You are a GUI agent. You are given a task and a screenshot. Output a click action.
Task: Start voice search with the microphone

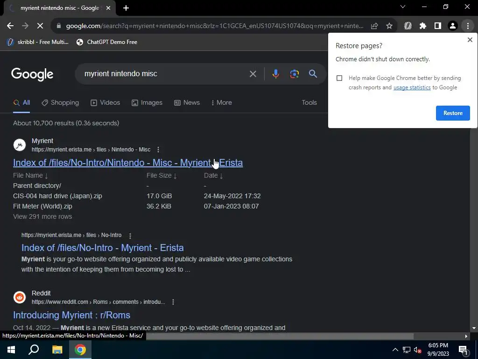coord(275,74)
